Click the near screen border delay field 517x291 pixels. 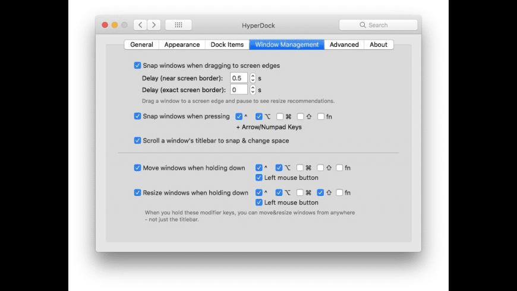coord(239,78)
